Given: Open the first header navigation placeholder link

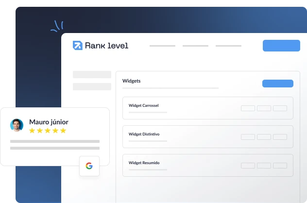Looking at the screenshot, I should click(163, 46).
